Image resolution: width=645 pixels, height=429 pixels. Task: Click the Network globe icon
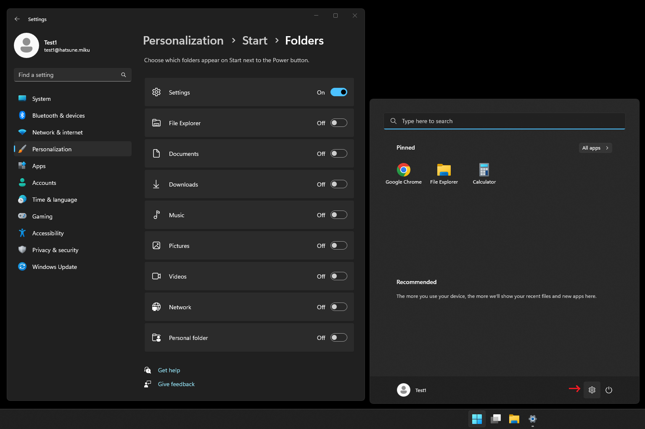pyautogui.click(x=156, y=307)
